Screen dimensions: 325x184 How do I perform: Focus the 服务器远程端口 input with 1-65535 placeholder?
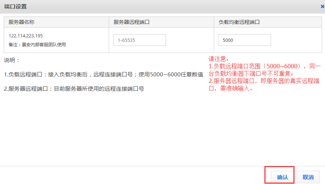pos(140,40)
